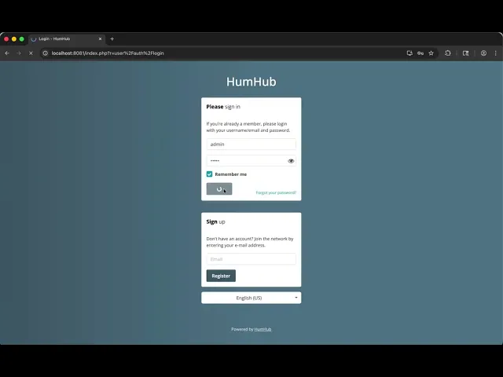
Task: Open the Chrome profile avatar
Action: point(483,53)
